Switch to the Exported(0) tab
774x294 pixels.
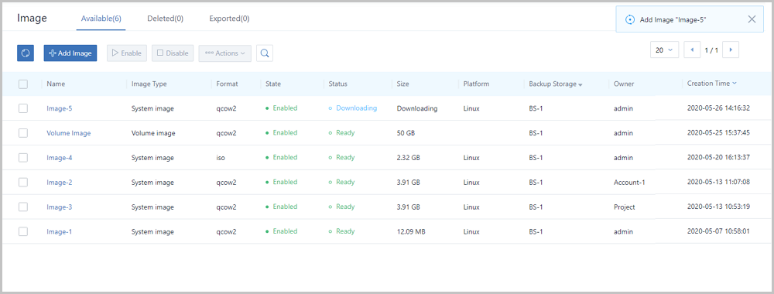(x=229, y=19)
